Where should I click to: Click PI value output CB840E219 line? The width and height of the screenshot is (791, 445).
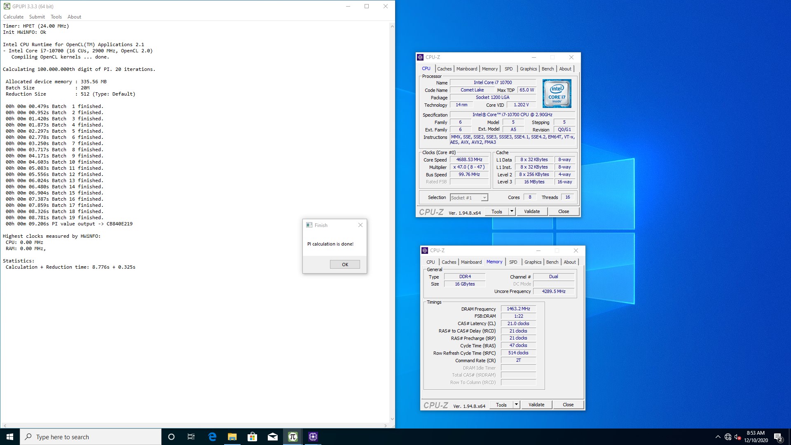coord(69,224)
